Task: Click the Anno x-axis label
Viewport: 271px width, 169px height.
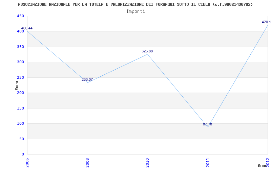Action: pyautogui.click(x=263, y=166)
